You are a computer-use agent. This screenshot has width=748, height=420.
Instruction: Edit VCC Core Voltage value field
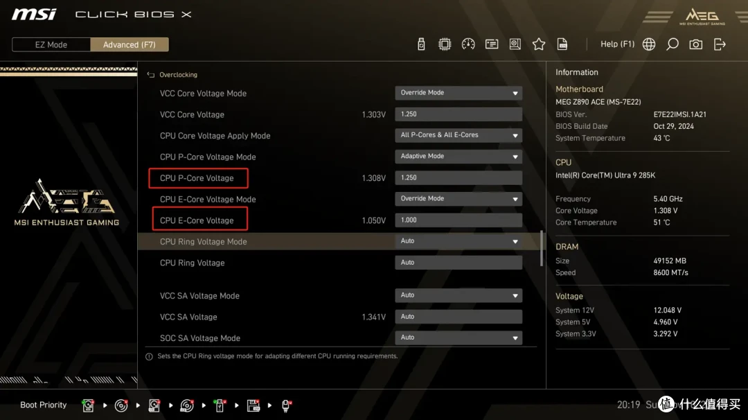coord(458,114)
